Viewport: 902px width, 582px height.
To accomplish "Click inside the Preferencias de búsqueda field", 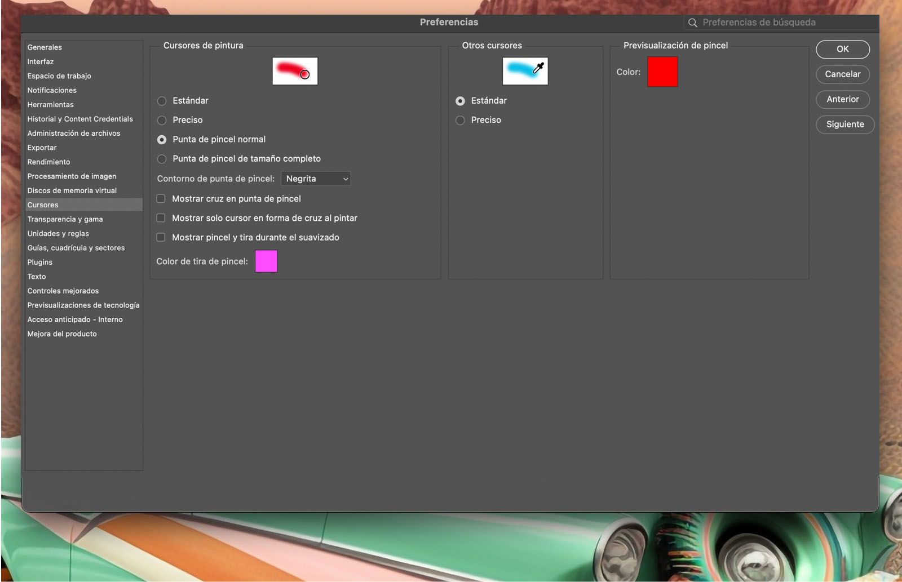I will [x=761, y=22].
